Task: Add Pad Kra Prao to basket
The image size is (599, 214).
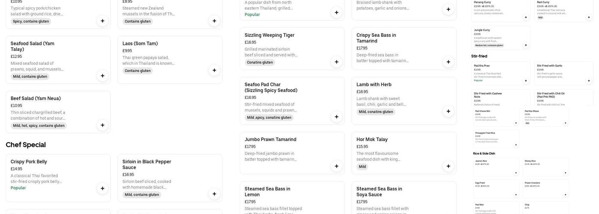Action: point(526,80)
